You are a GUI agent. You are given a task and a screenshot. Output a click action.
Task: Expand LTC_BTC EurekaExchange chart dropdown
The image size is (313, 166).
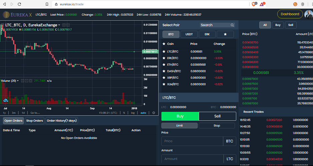[x=59, y=25]
